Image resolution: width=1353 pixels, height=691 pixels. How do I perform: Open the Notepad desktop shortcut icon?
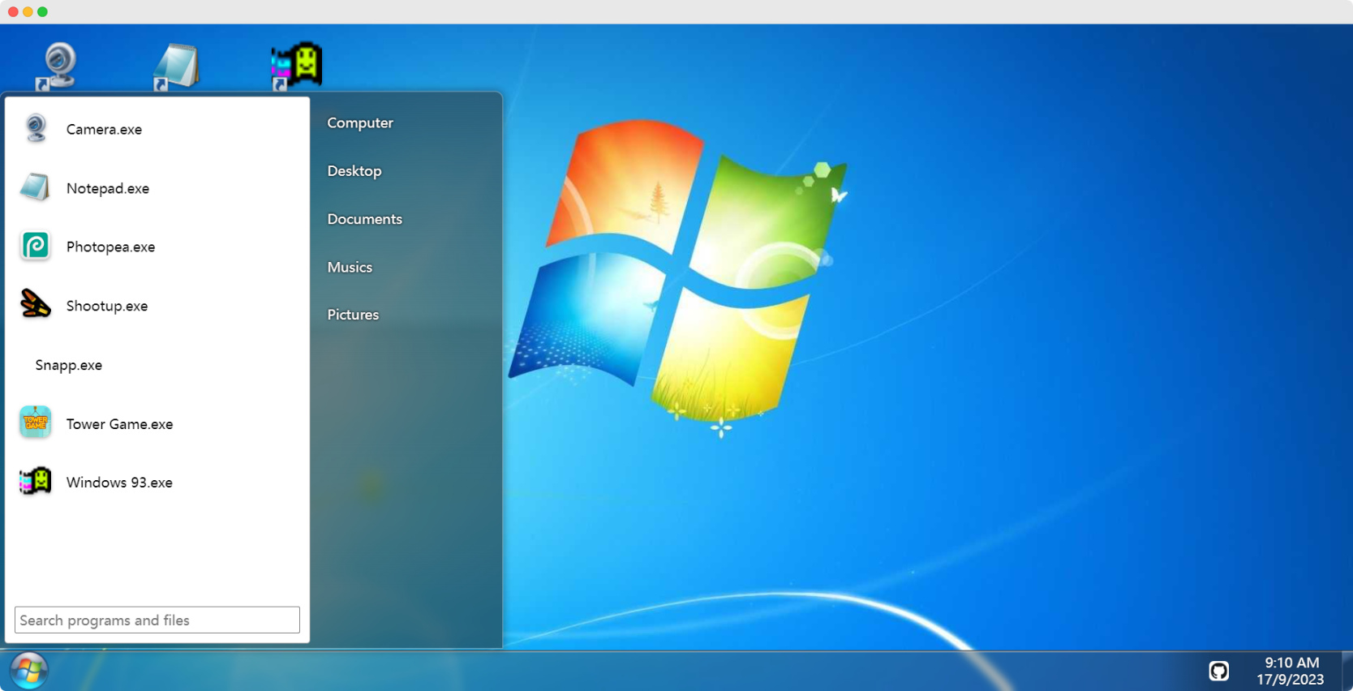(176, 67)
